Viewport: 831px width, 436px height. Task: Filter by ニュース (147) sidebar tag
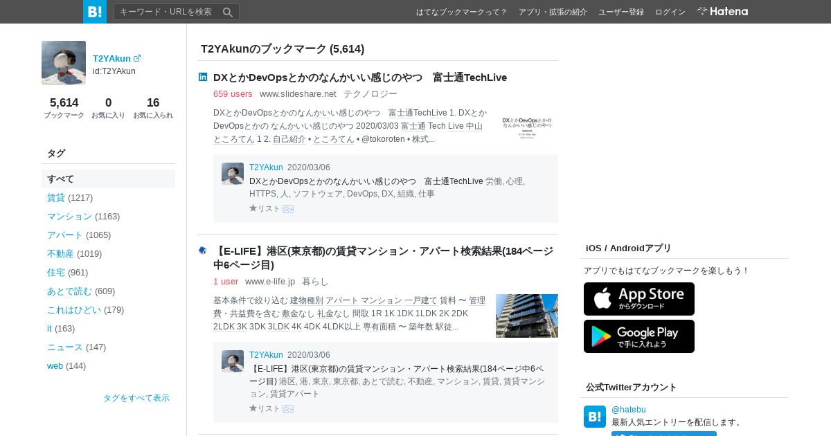click(76, 347)
